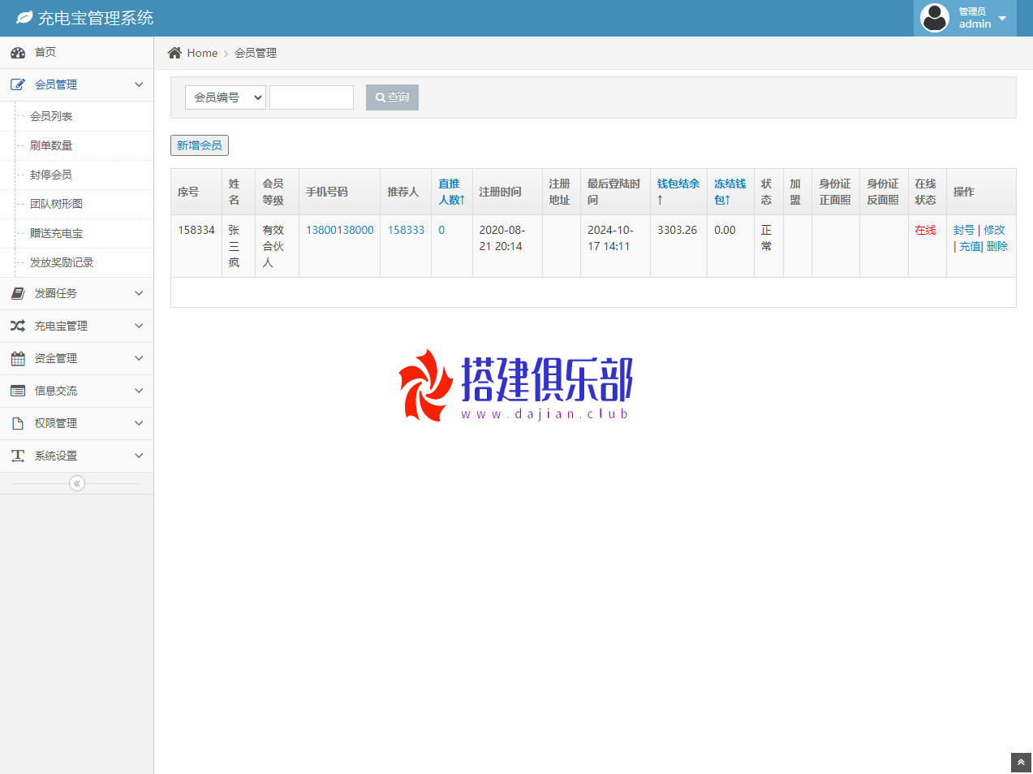Open 团队树形图 submenu item
The width and height of the screenshot is (1033, 774).
tap(56, 204)
